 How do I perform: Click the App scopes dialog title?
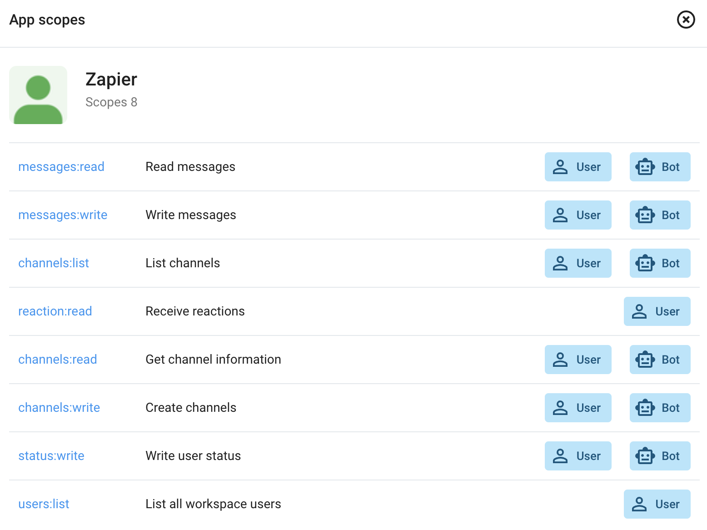(47, 20)
